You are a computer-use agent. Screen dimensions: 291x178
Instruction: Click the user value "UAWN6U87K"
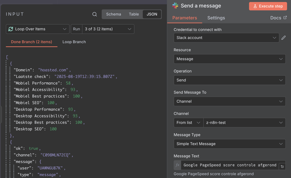(50, 168)
